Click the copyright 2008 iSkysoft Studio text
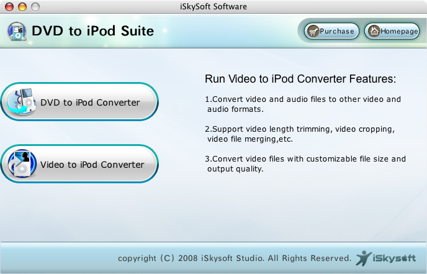Viewport: 427px width, 274px height. pyautogui.click(x=235, y=258)
